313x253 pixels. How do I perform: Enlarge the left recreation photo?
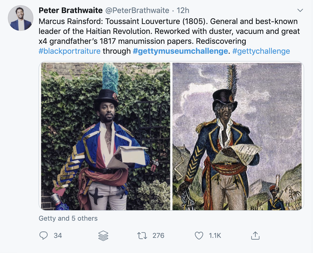coord(106,136)
